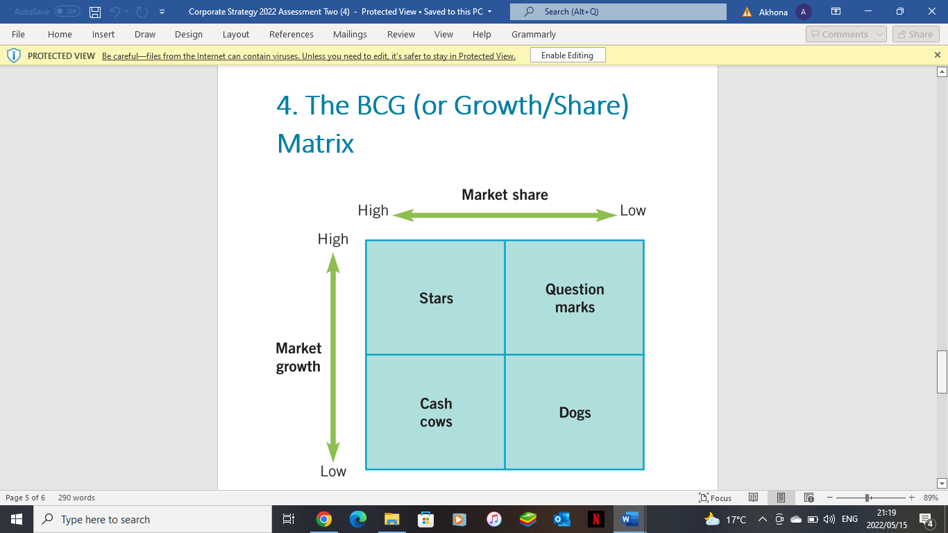Open Task View on the taskbar
This screenshot has height=533, width=948.
[289, 519]
